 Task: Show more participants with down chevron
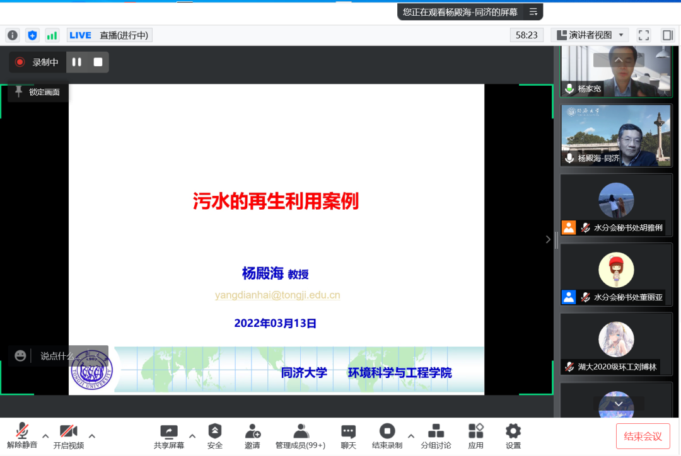(x=619, y=404)
